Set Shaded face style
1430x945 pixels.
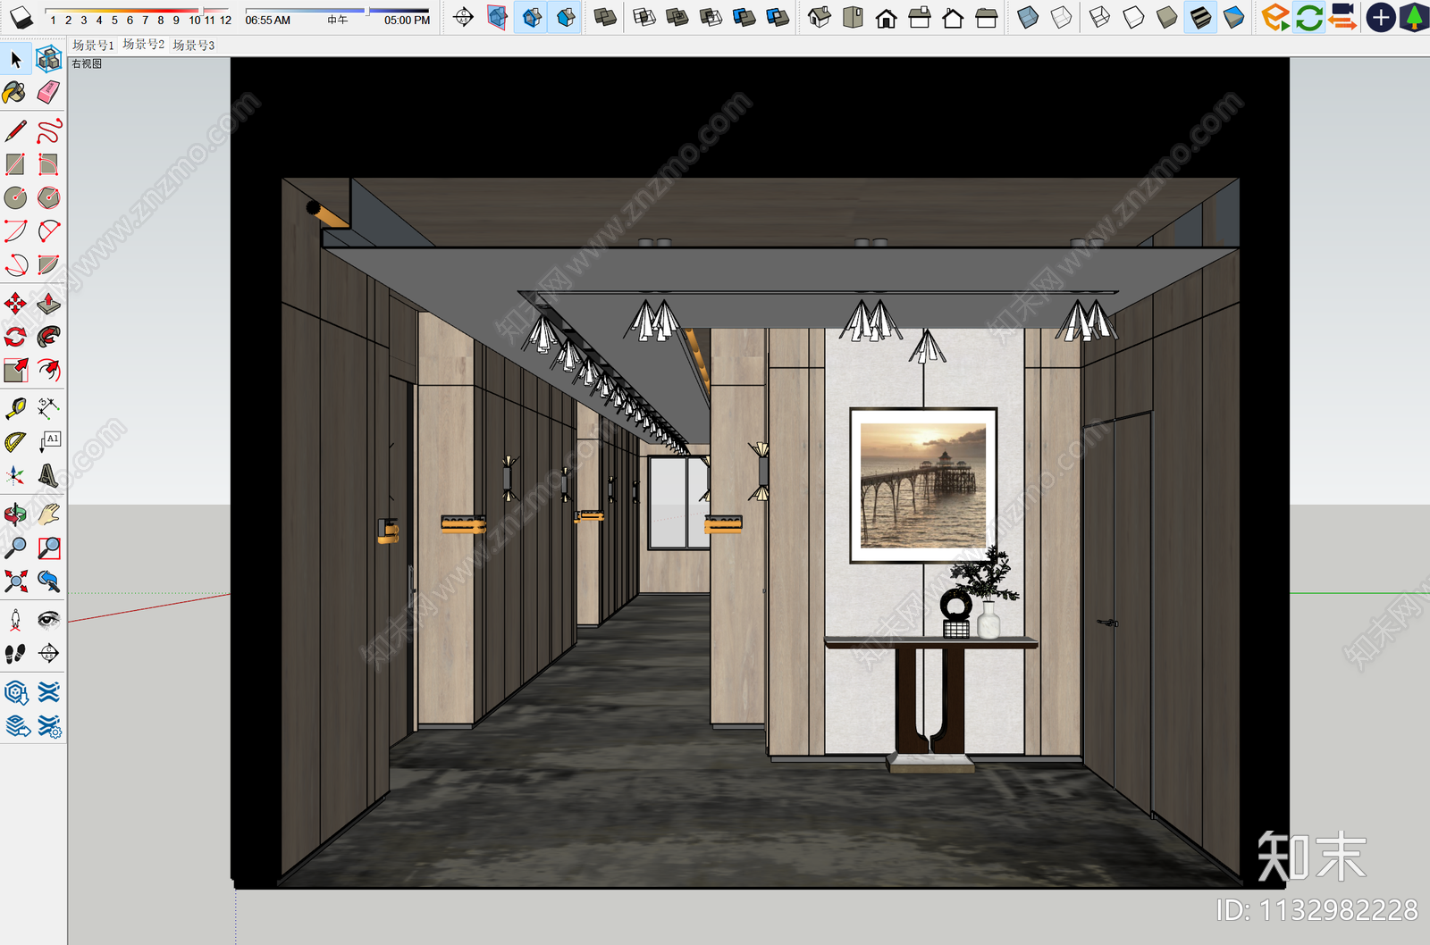click(x=1166, y=17)
